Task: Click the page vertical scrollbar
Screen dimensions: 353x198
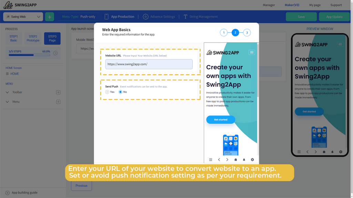Action: click(352, 99)
